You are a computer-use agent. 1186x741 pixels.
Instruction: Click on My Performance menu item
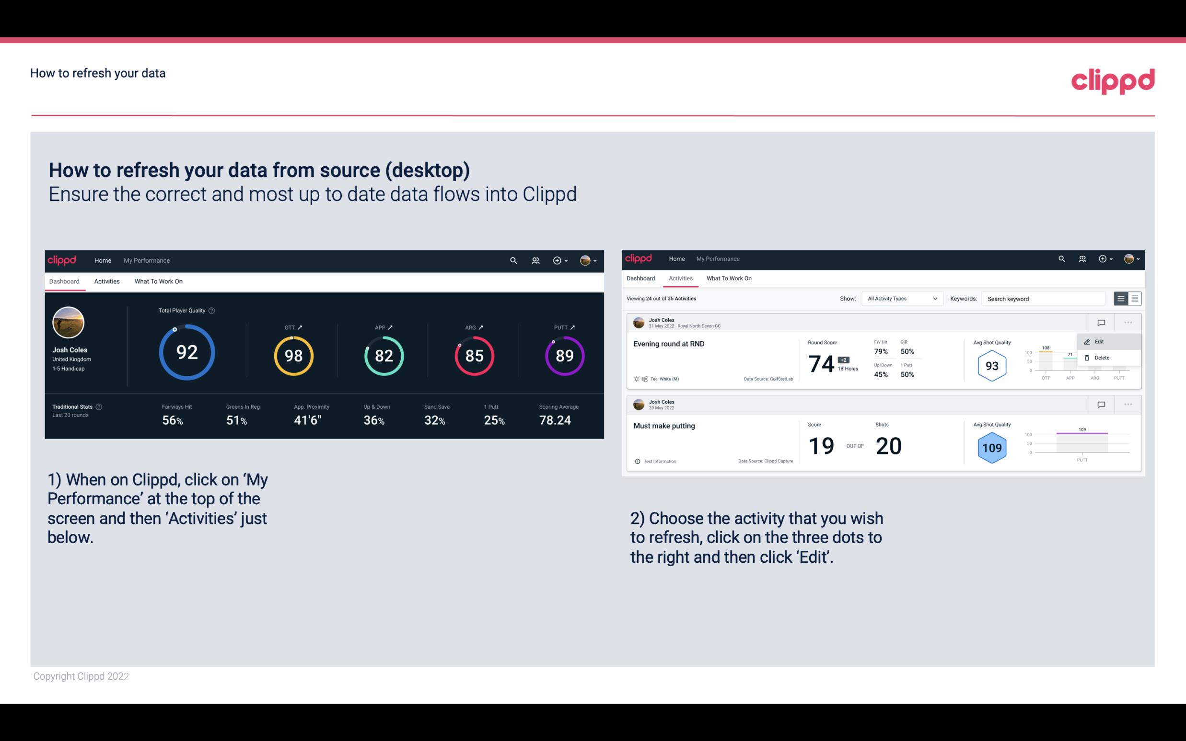point(146,259)
